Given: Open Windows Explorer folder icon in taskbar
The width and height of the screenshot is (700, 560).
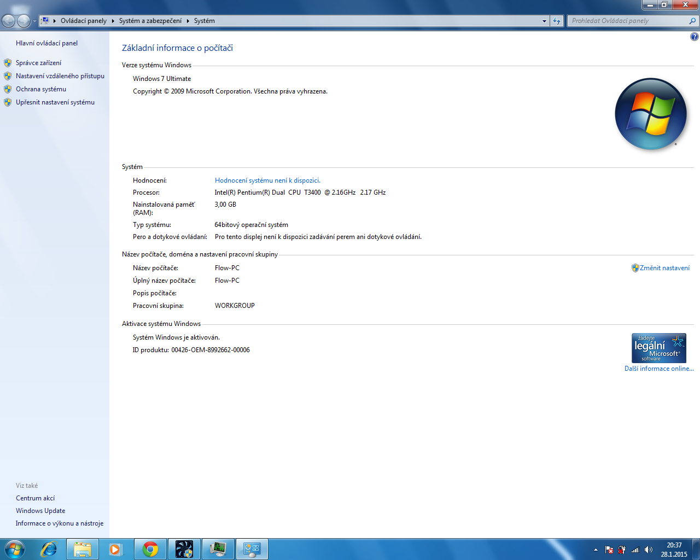Looking at the screenshot, I should pos(83,549).
